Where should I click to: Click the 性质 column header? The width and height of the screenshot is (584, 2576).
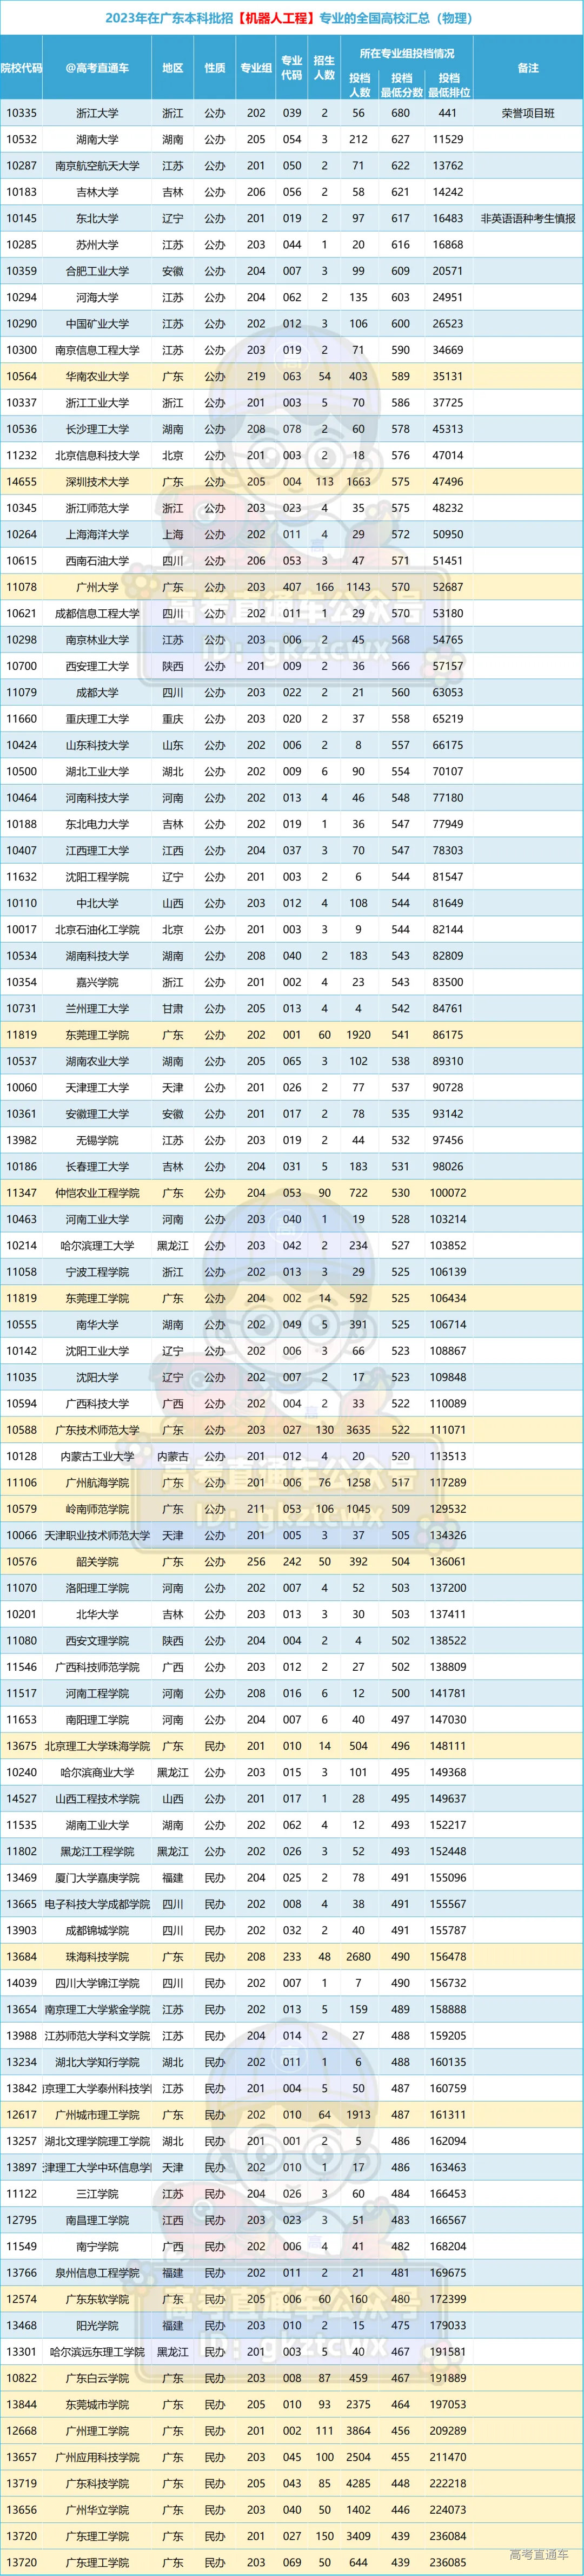215,68
